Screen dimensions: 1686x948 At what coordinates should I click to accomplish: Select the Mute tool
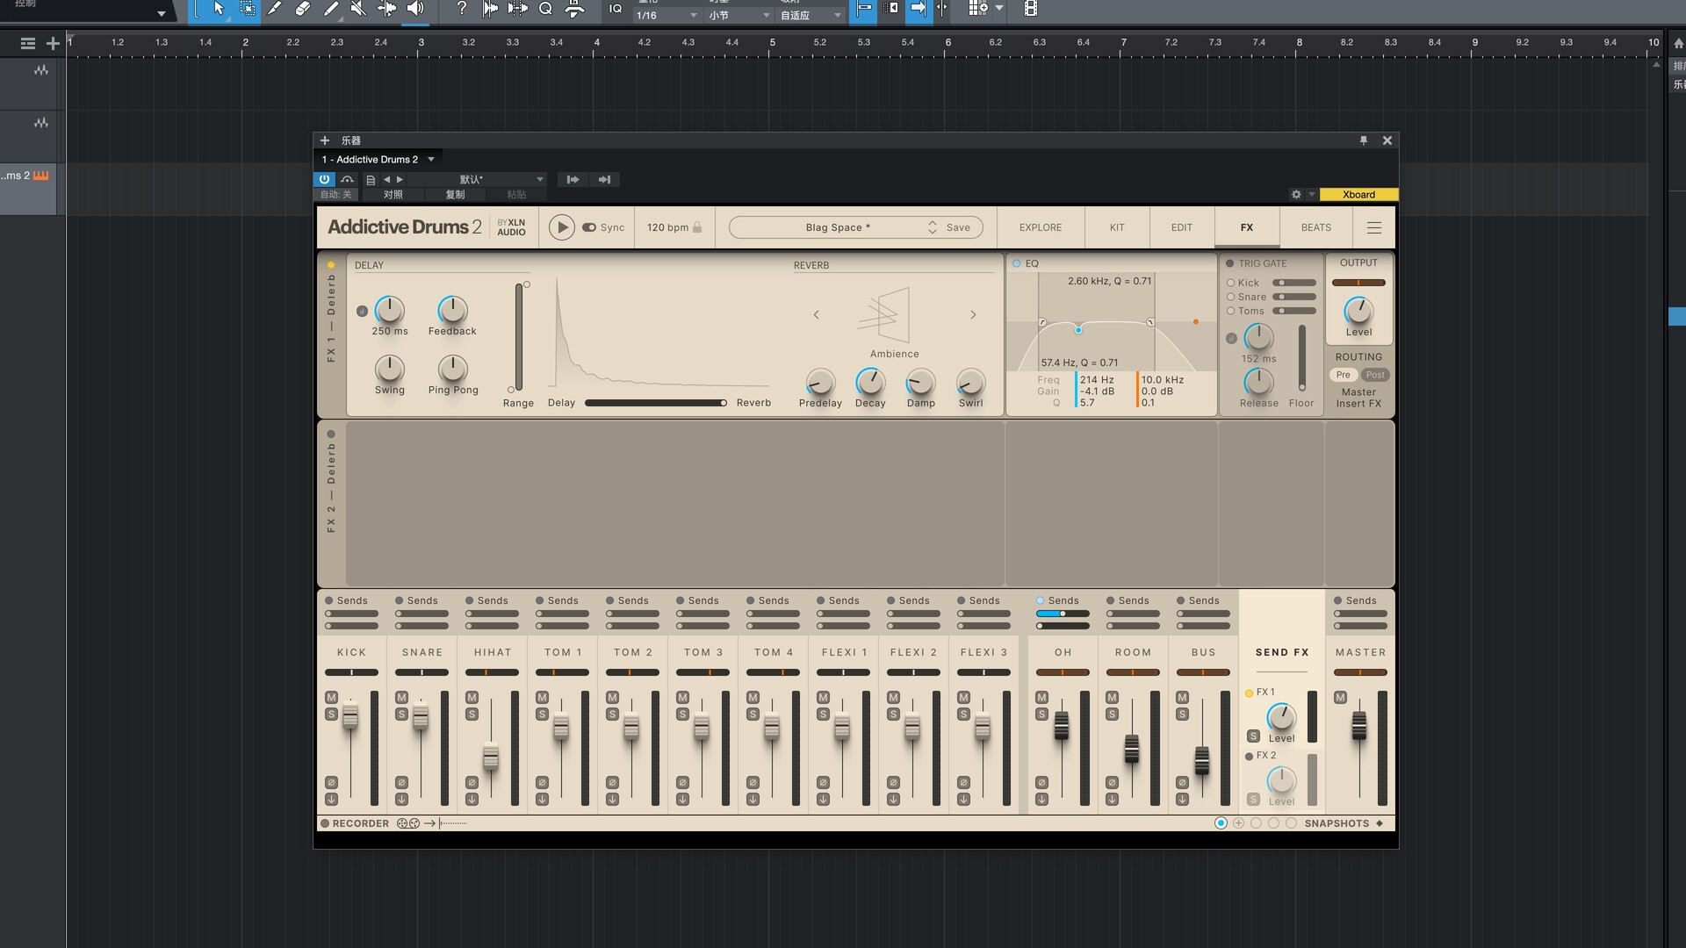[358, 9]
